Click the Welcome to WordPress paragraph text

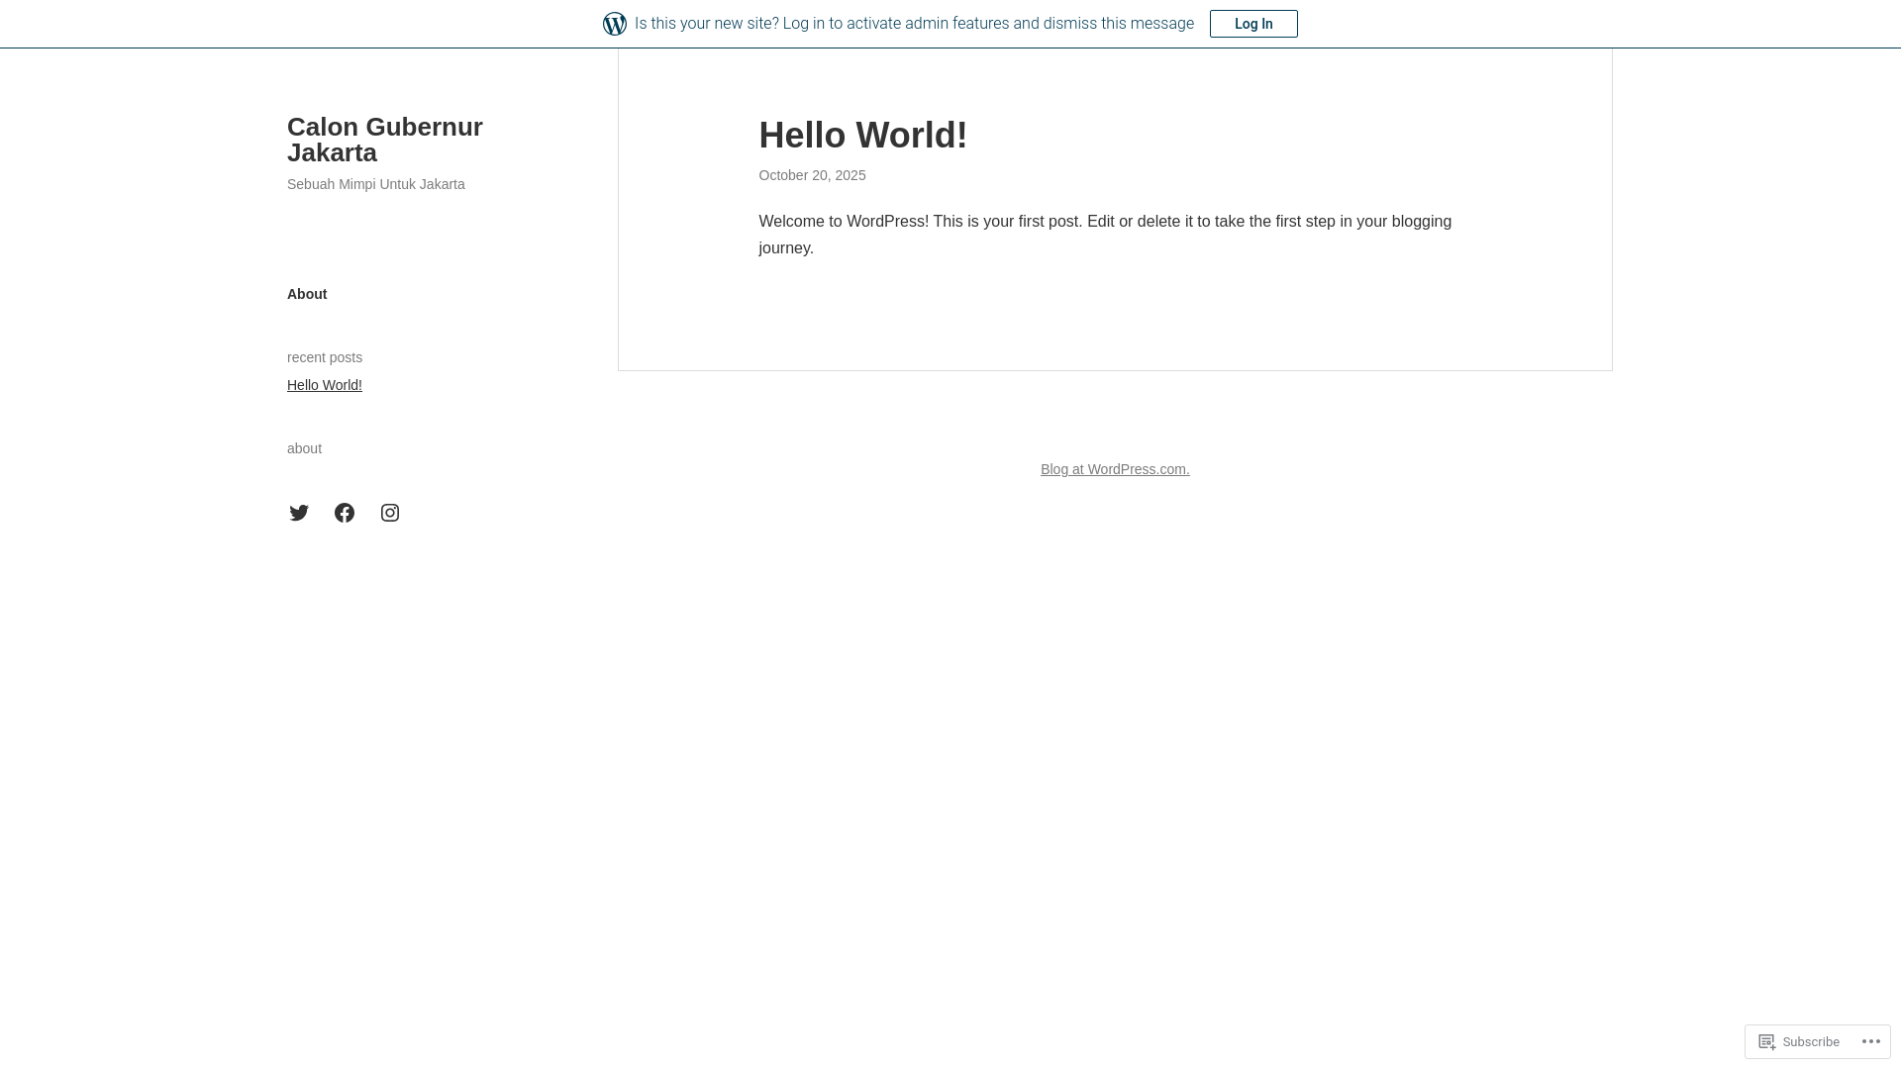(1104, 222)
